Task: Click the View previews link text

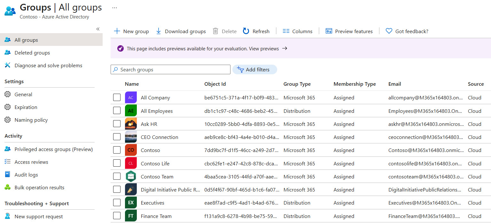Action: (264, 49)
